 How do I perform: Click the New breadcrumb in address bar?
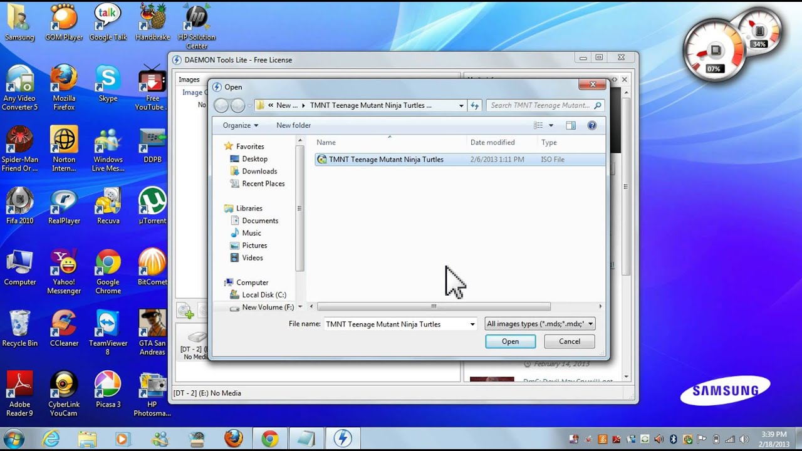pyautogui.click(x=287, y=105)
